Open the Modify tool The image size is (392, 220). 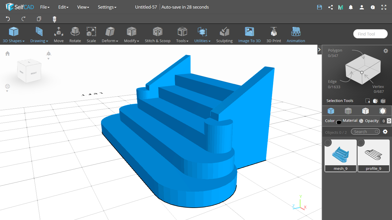[x=131, y=35]
